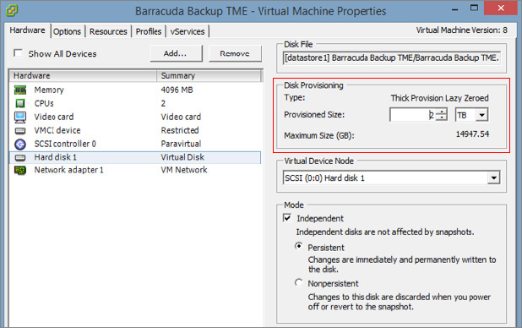Click the Paravirtual summary value
The width and height of the screenshot is (522, 328).
coord(181,144)
